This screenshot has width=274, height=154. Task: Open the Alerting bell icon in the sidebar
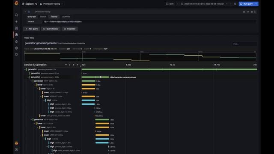tap(16, 41)
